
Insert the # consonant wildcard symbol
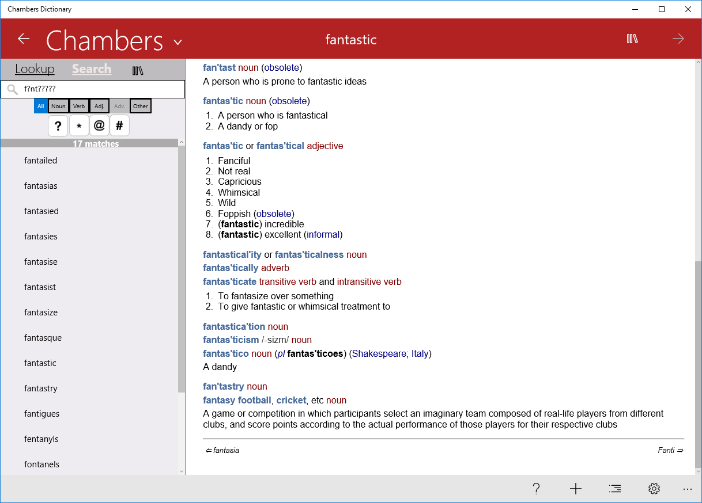(119, 125)
